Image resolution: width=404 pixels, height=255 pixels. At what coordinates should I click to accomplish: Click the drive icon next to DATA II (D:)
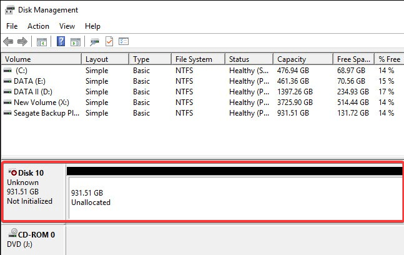point(7,92)
